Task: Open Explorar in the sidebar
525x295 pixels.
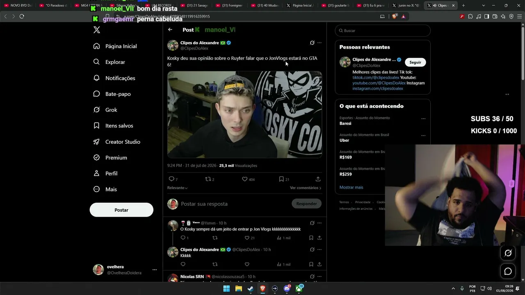Action: click(x=109, y=62)
